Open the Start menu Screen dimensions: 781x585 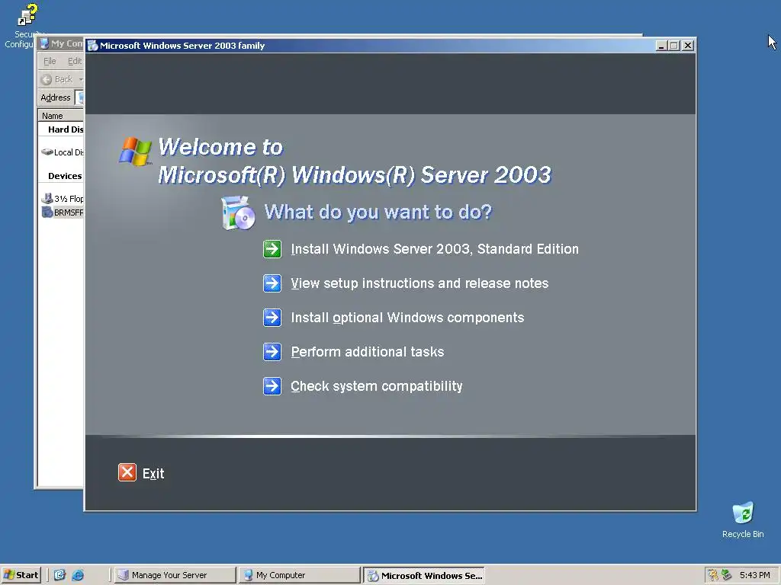pos(21,575)
